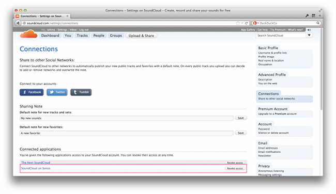Open Username & profile link setting
Image resolution: width=336 pixels, height=194 pixels.
[x=272, y=53]
